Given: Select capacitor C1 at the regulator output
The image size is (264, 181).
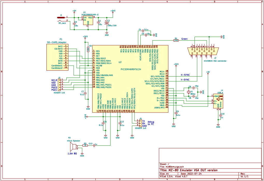Looking at the screenshot, I should [98, 22].
